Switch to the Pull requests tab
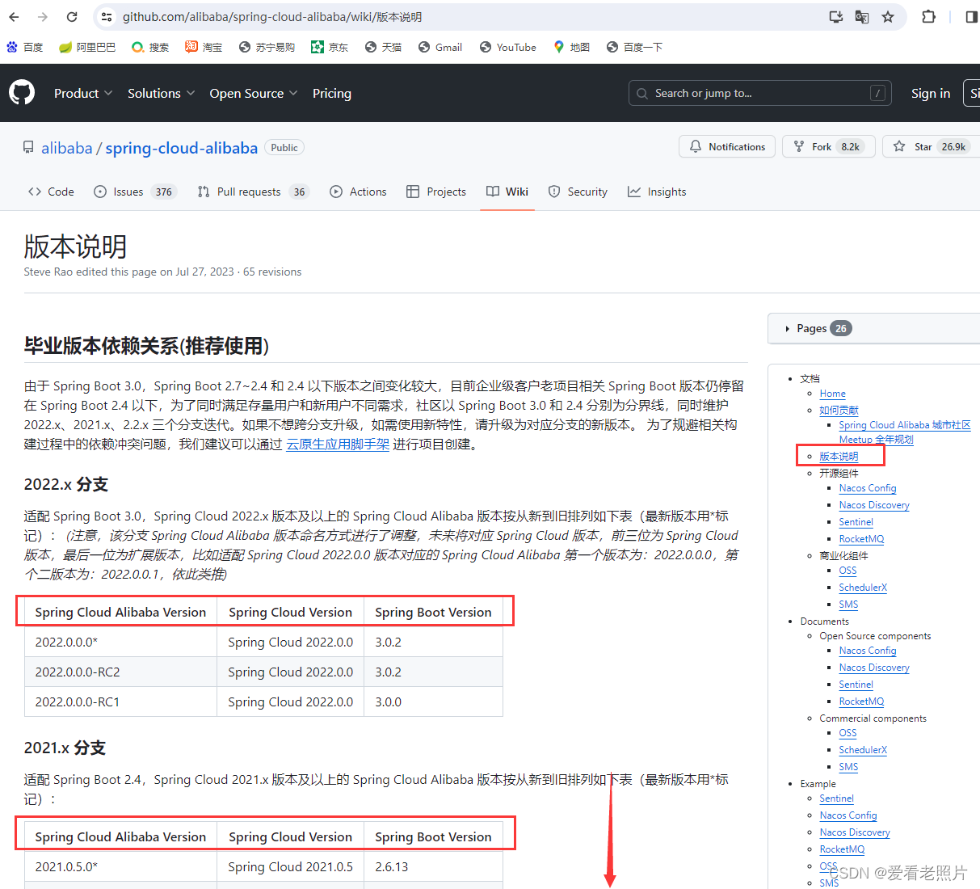 tap(253, 192)
